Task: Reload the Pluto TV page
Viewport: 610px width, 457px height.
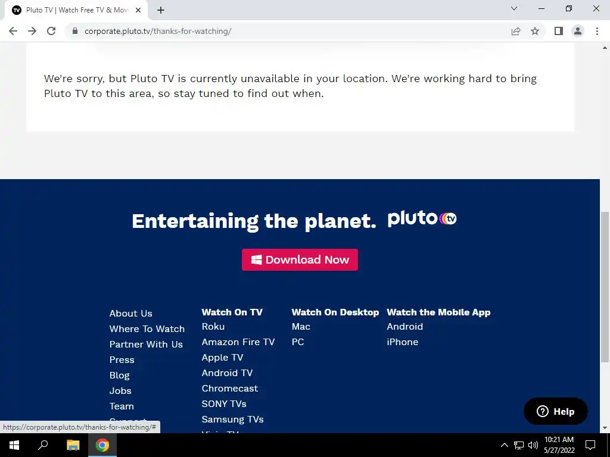Action: (x=51, y=31)
